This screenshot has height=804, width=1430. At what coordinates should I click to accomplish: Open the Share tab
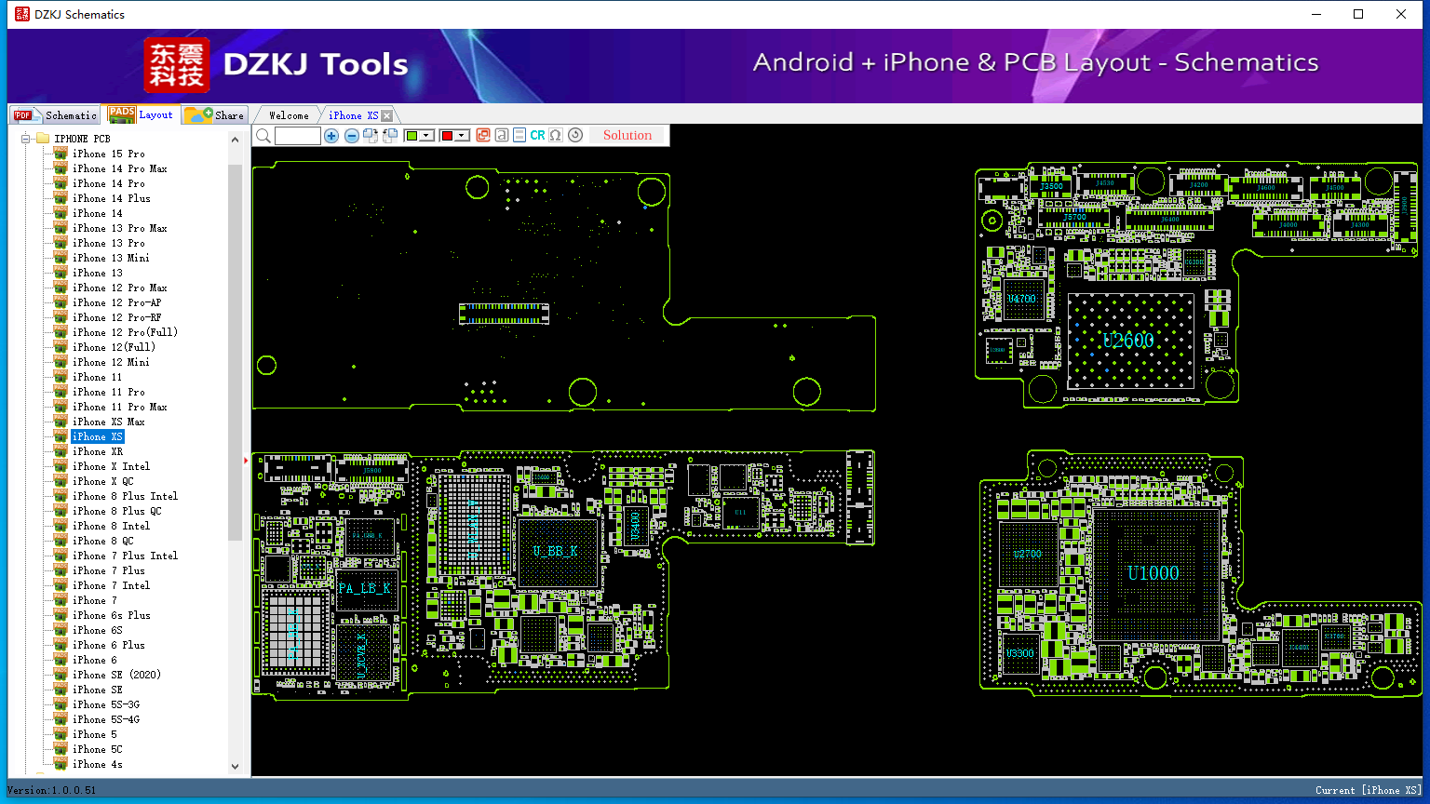point(214,114)
